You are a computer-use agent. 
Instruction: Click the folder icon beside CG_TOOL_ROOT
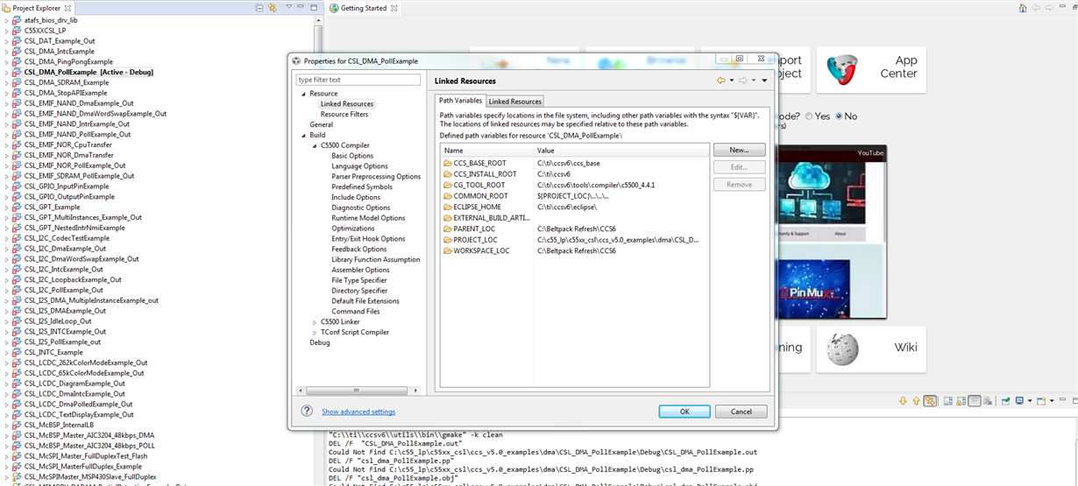[x=448, y=185]
